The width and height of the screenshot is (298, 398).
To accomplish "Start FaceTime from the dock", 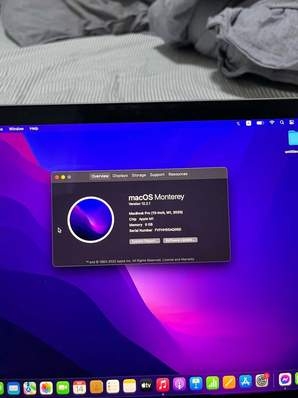I will (63, 388).
